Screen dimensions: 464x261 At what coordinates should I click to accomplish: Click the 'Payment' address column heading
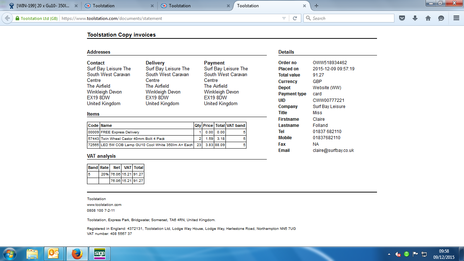214,63
